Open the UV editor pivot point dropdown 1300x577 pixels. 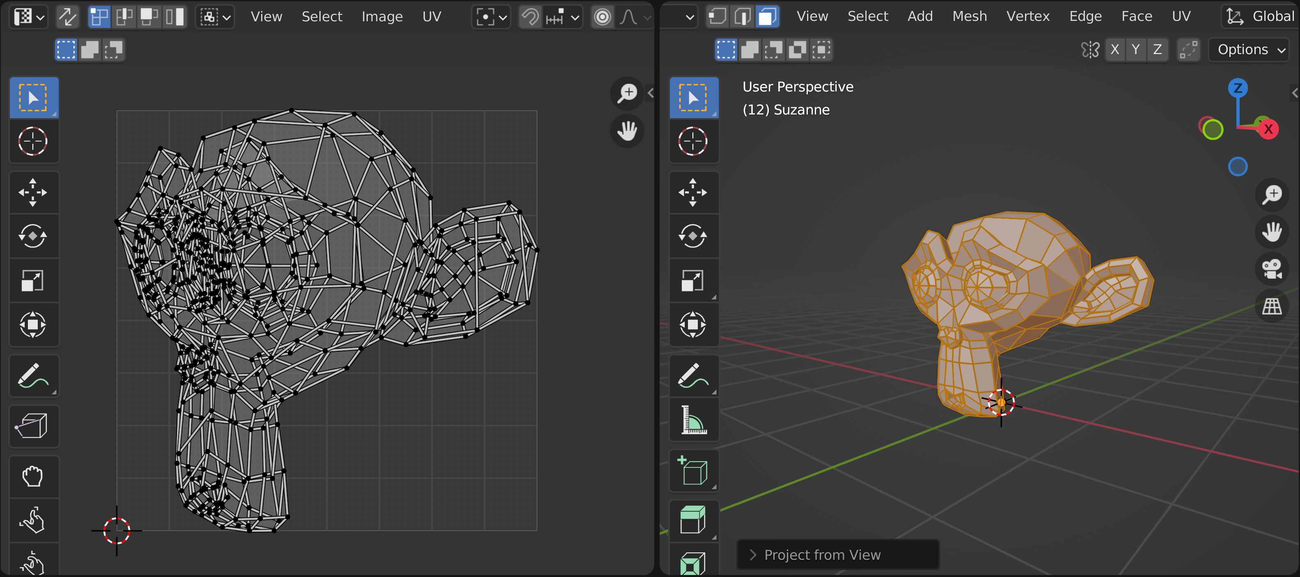click(x=491, y=17)
